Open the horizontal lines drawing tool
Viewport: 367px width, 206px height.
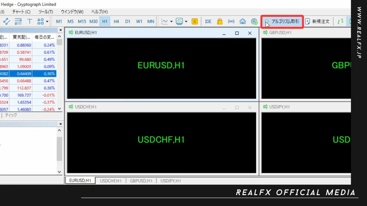point(18,21)
